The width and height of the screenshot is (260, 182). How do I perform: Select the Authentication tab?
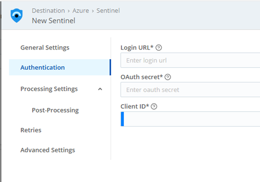pos(60,67)
